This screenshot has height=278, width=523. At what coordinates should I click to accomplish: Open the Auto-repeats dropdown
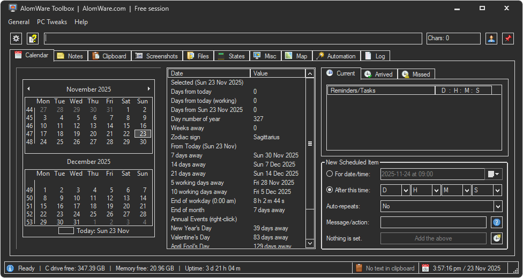498,206
